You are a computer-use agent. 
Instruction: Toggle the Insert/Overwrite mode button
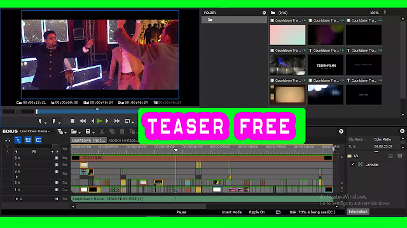tap(18, 140)
